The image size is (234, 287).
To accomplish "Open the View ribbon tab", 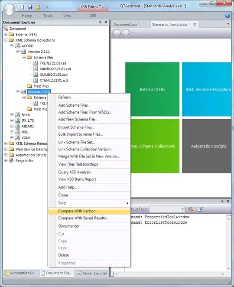I will point(67,16).
